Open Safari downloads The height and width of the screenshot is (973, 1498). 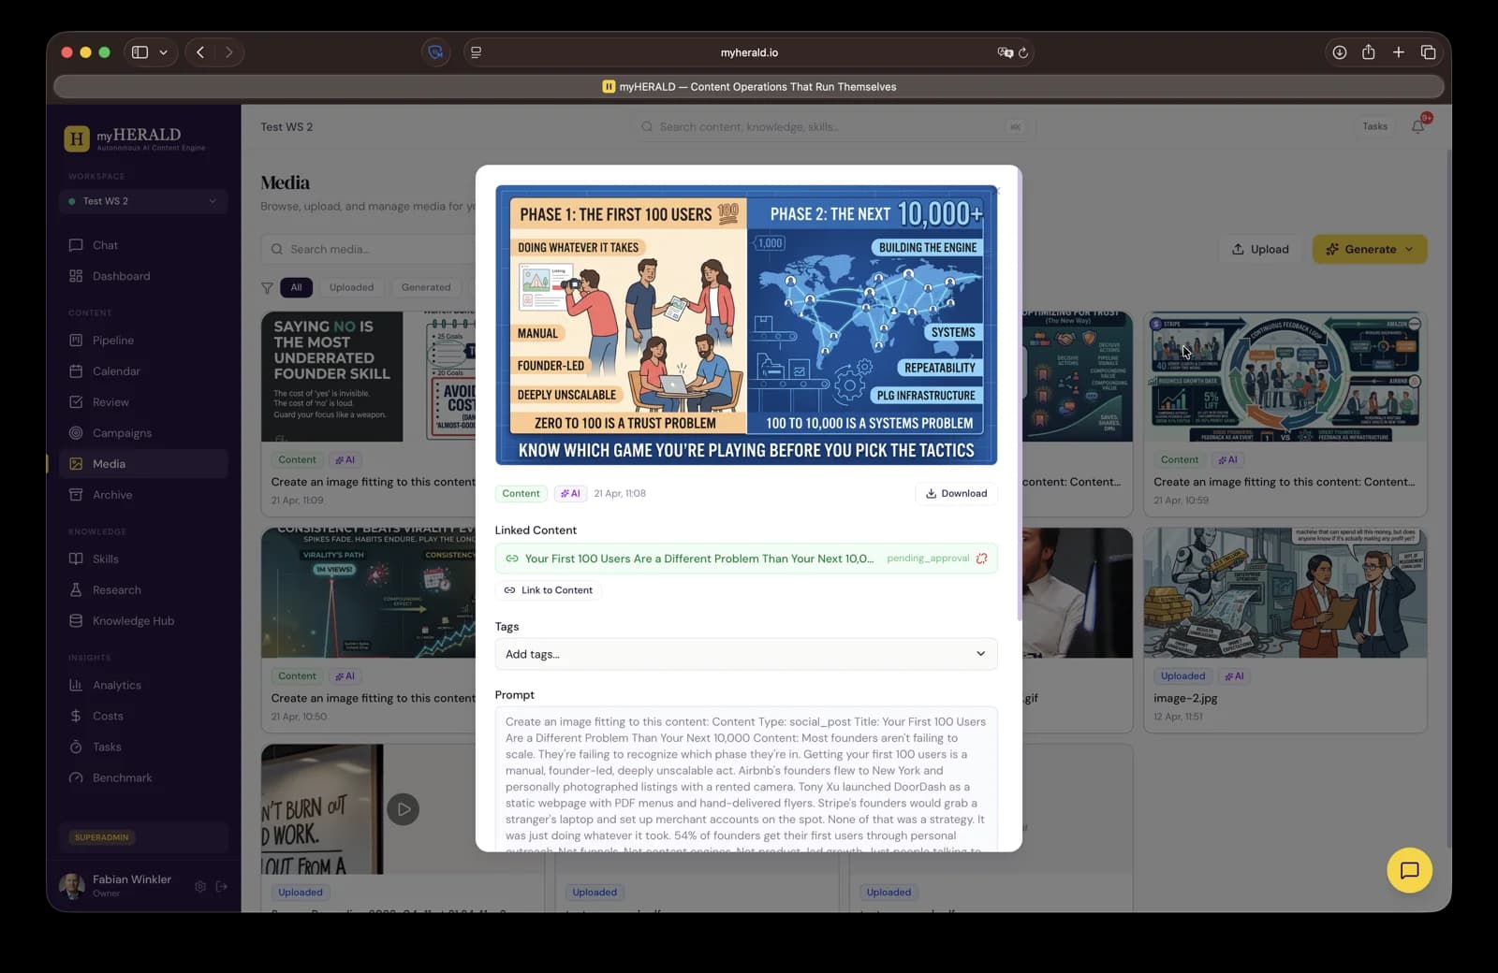[x=1340, y=52]
